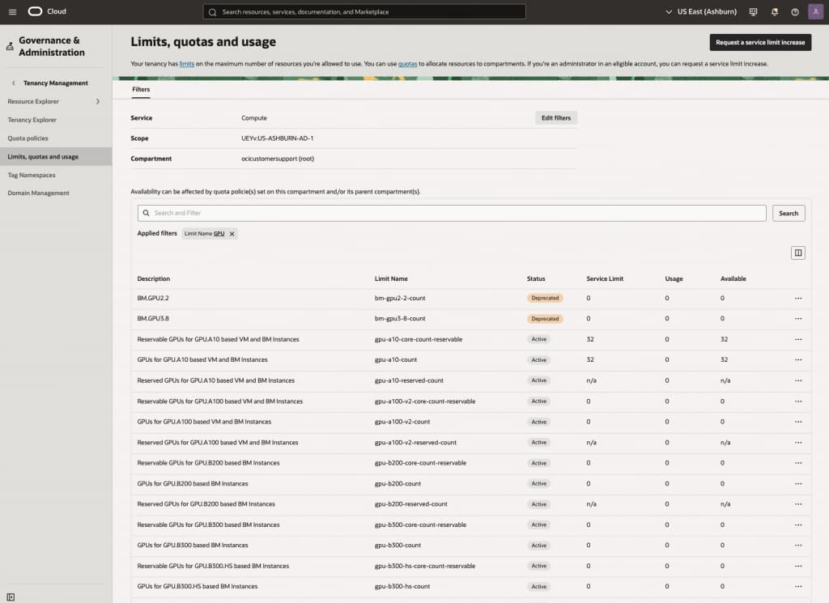The width and height of the screenshot is (829, 603).
Task: Open actions menu for gpu-b200-reserved-count row
Action: (x=797, y=504)
